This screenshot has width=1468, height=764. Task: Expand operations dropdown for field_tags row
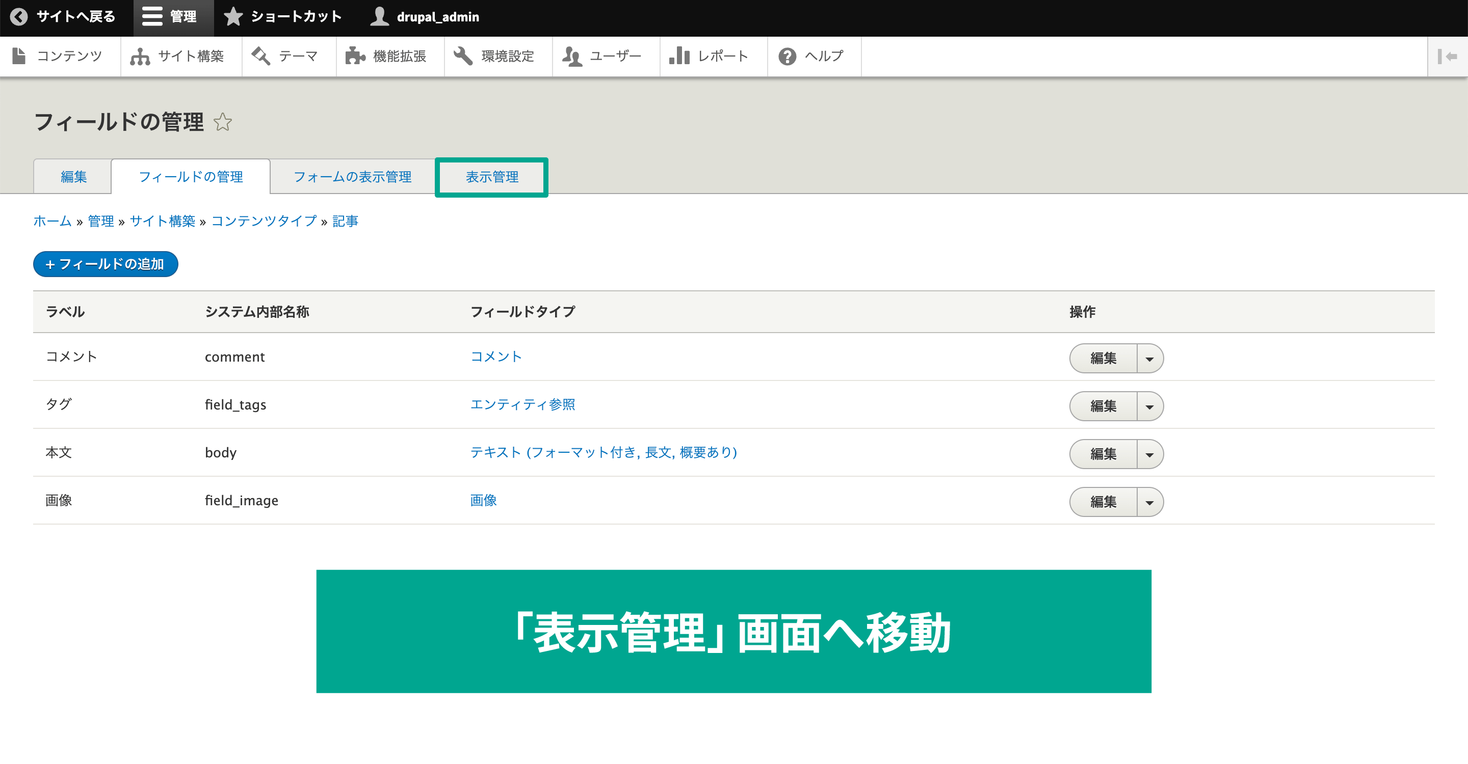click(1149, 406)
